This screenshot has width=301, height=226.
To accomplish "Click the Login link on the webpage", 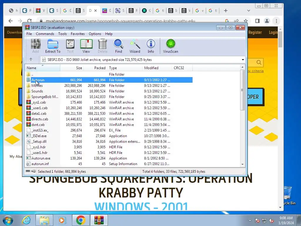I will click(273, 32).
